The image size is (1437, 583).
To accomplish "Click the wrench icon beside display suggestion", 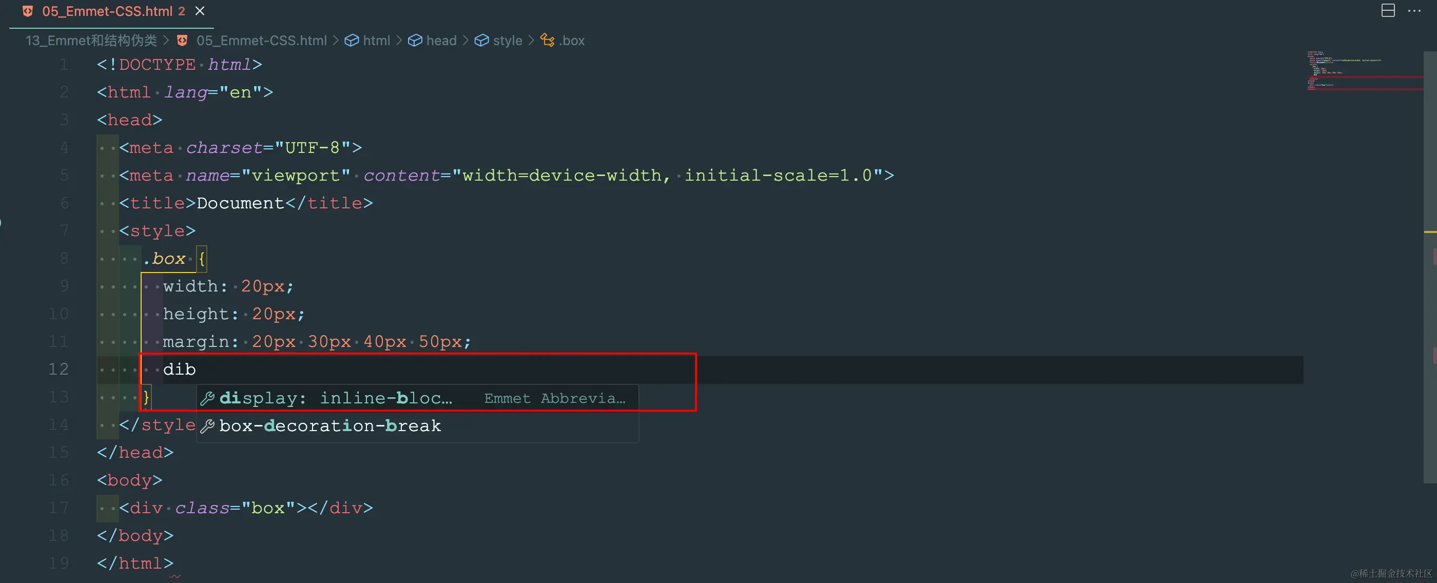I will [x=207, y=398].
